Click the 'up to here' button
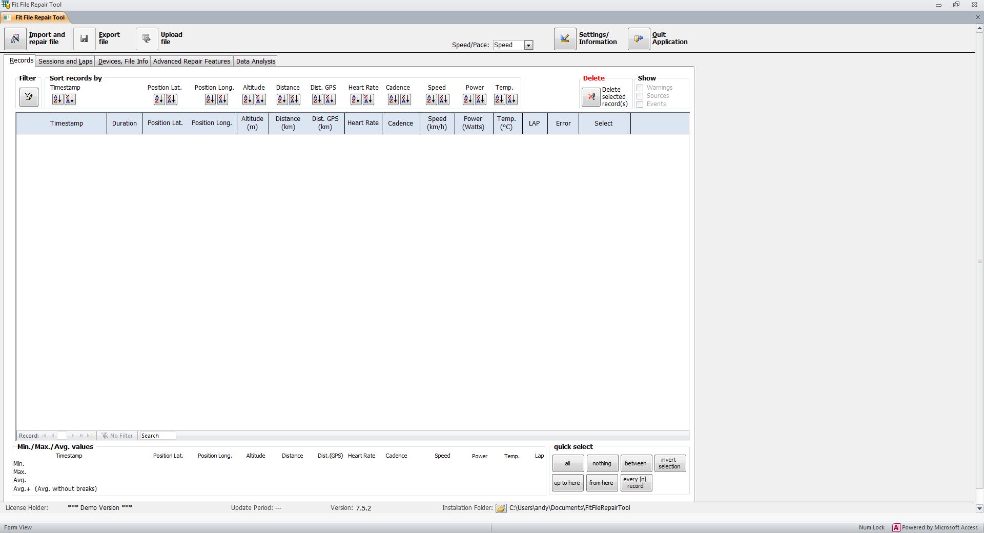The image size is (984, 533). [x=567, y=483]
